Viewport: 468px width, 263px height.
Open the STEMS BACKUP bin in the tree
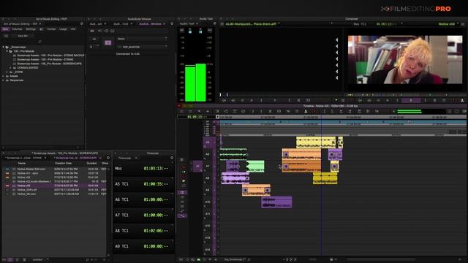pyautogui.click(x=50, y=56)
